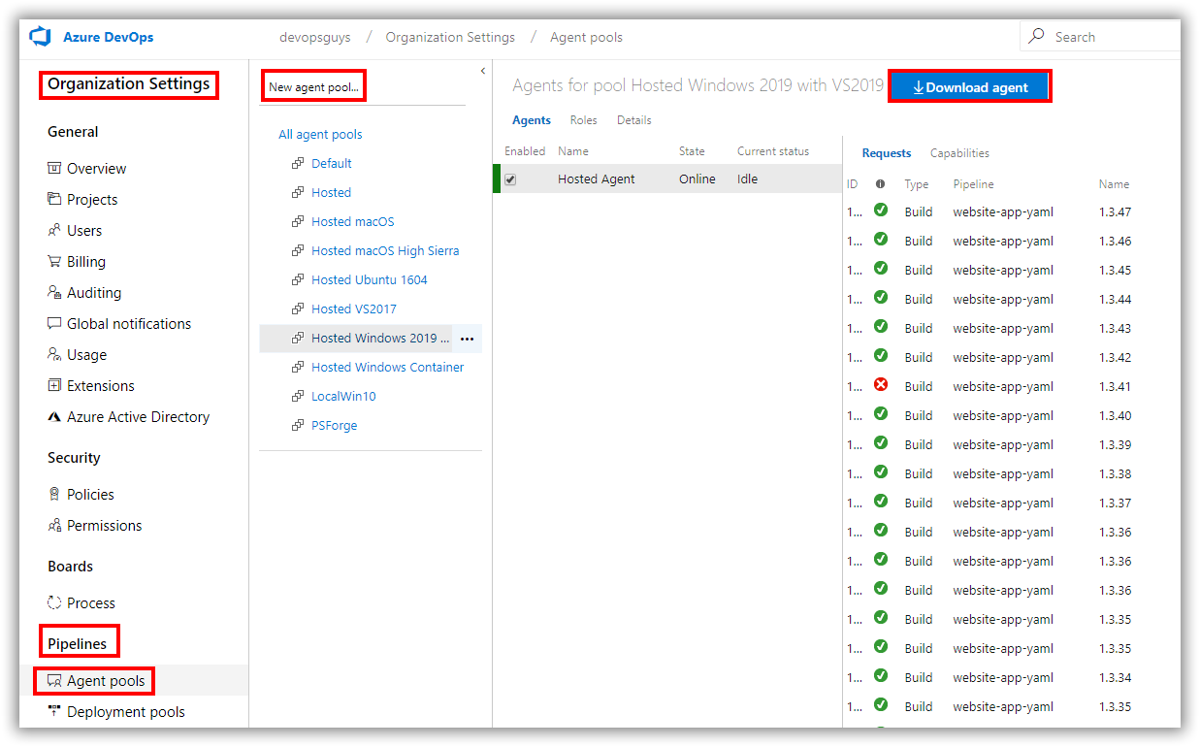Click the Overview icon in the sidebar
The height and width of the screenshot is (747, 1200).
(x=56, y=168)
